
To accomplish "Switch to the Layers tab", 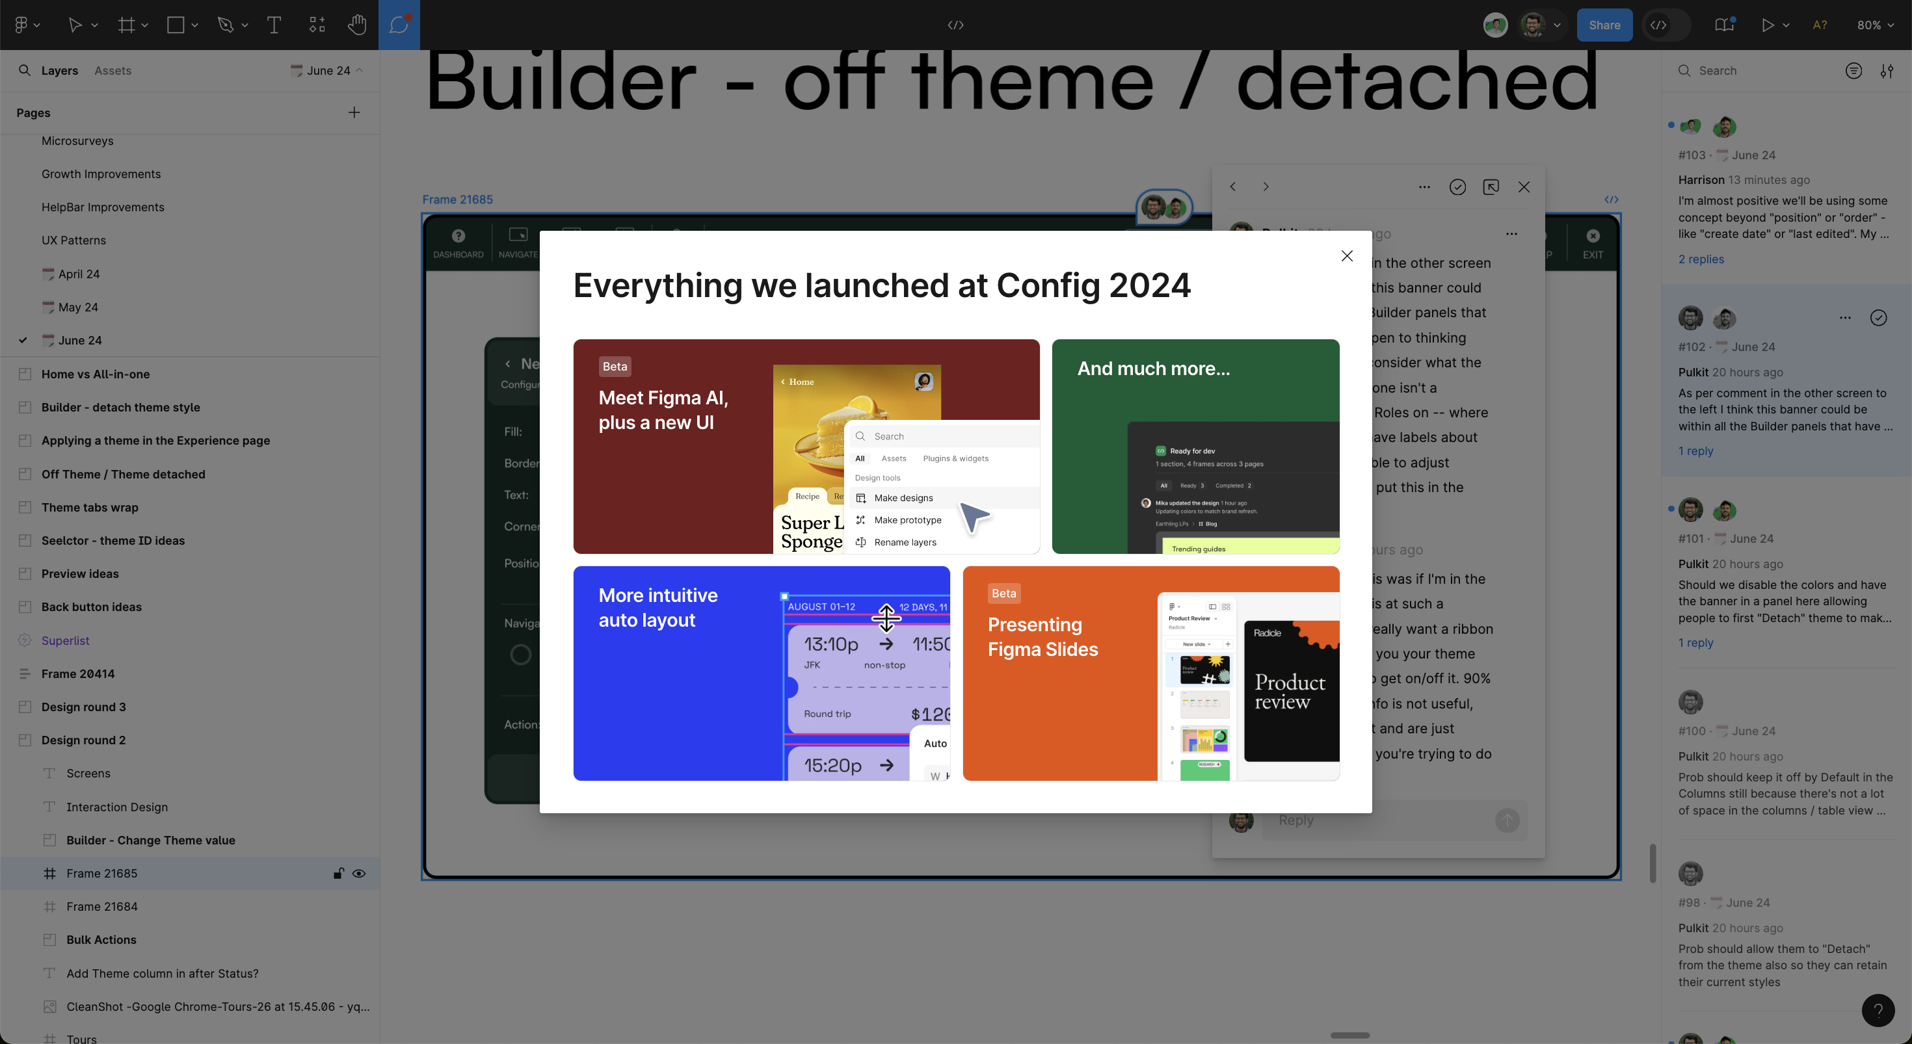I will coord(59,70).
